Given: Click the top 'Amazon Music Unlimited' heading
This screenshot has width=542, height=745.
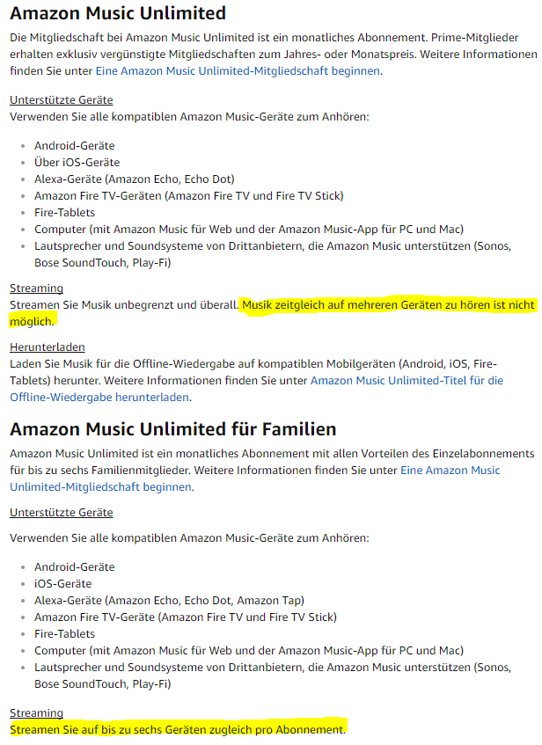Looking at the screenshot, I should click(x=118, y=13).
